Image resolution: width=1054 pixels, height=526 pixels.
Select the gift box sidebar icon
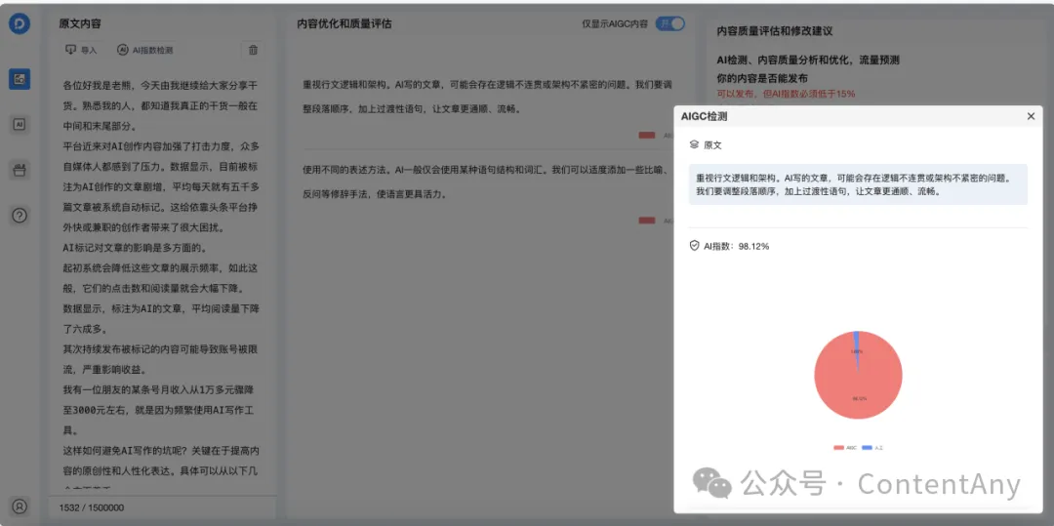[20, 170]
